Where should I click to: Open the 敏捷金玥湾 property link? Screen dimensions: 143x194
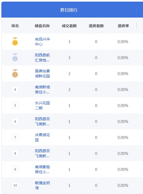[x=42, y=185]
